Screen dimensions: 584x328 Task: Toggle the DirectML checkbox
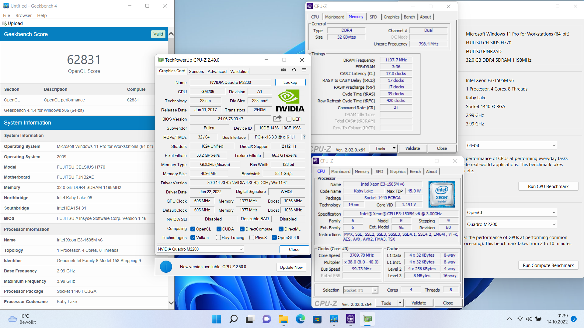coord(281,229)
